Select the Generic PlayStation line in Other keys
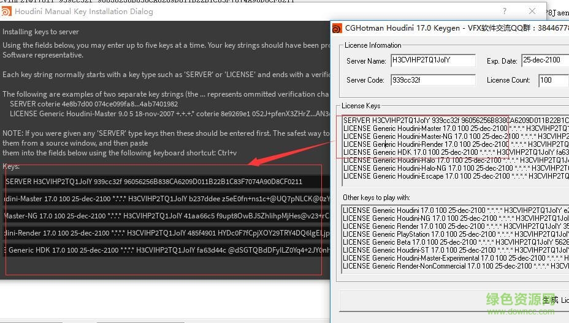This screenshot has height=323, width=569. (456, 234)
